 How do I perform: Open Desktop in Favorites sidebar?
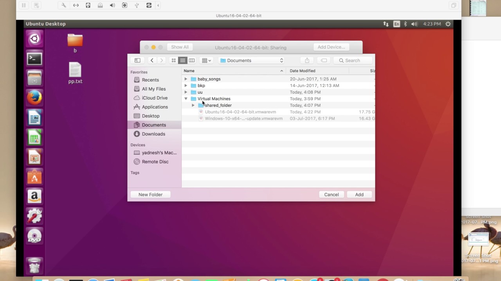(x=154, y=116)
